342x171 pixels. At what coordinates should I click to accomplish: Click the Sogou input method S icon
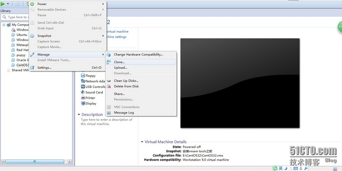pyautogui.click(x=275, y=168)
